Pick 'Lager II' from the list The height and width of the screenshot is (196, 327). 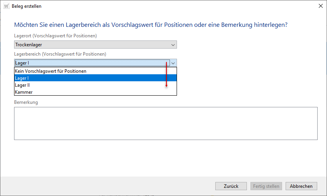23,85
